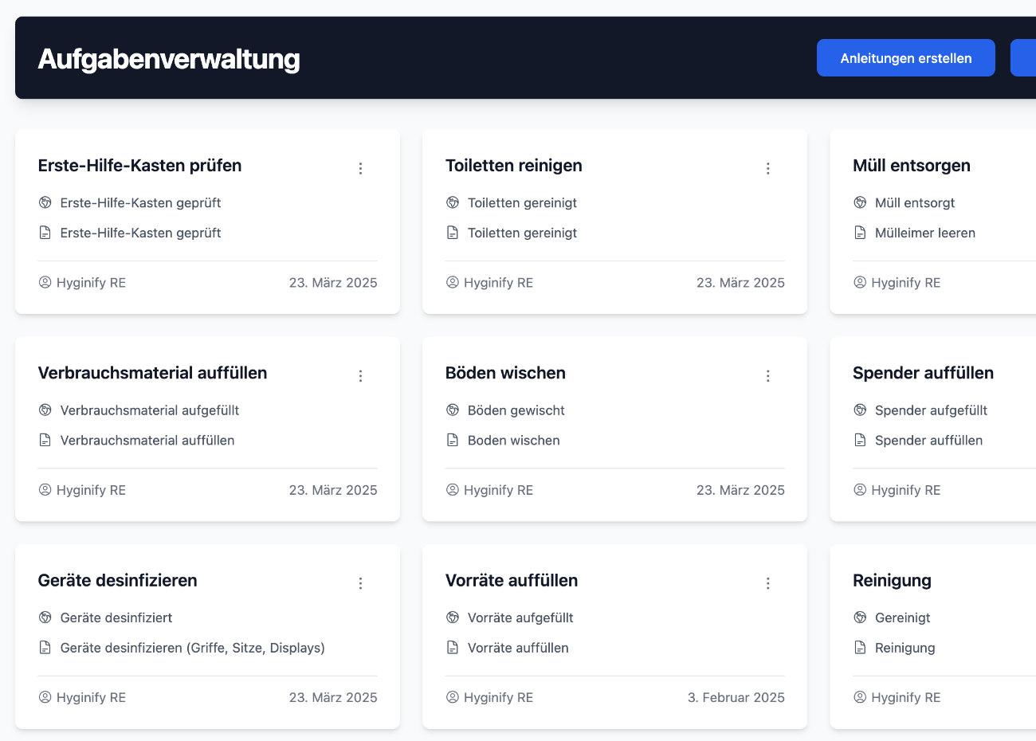
Task: Click the text Verbrauchsmaterial aufgefüllt
Action: click(x=150, y=410)
